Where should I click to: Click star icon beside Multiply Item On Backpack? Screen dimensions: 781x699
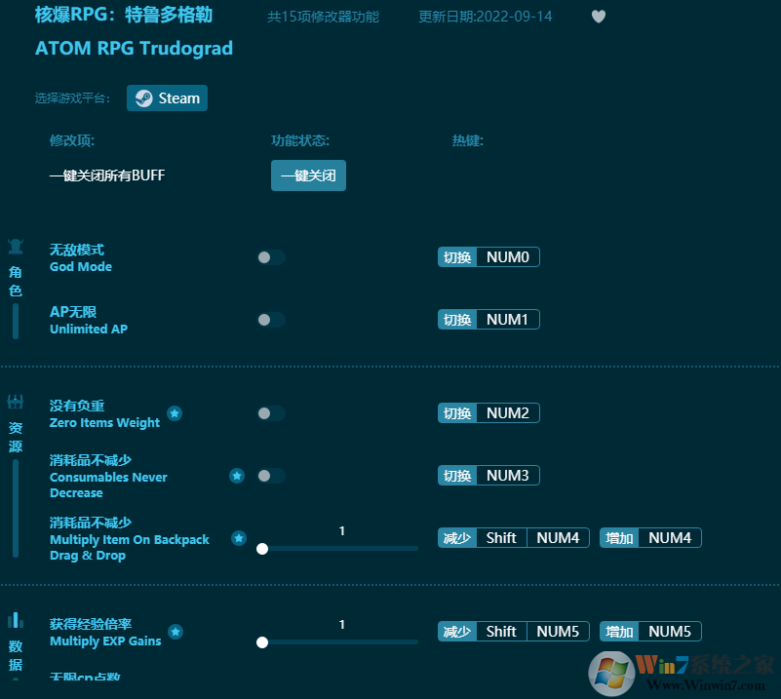(x=239, y=538)
